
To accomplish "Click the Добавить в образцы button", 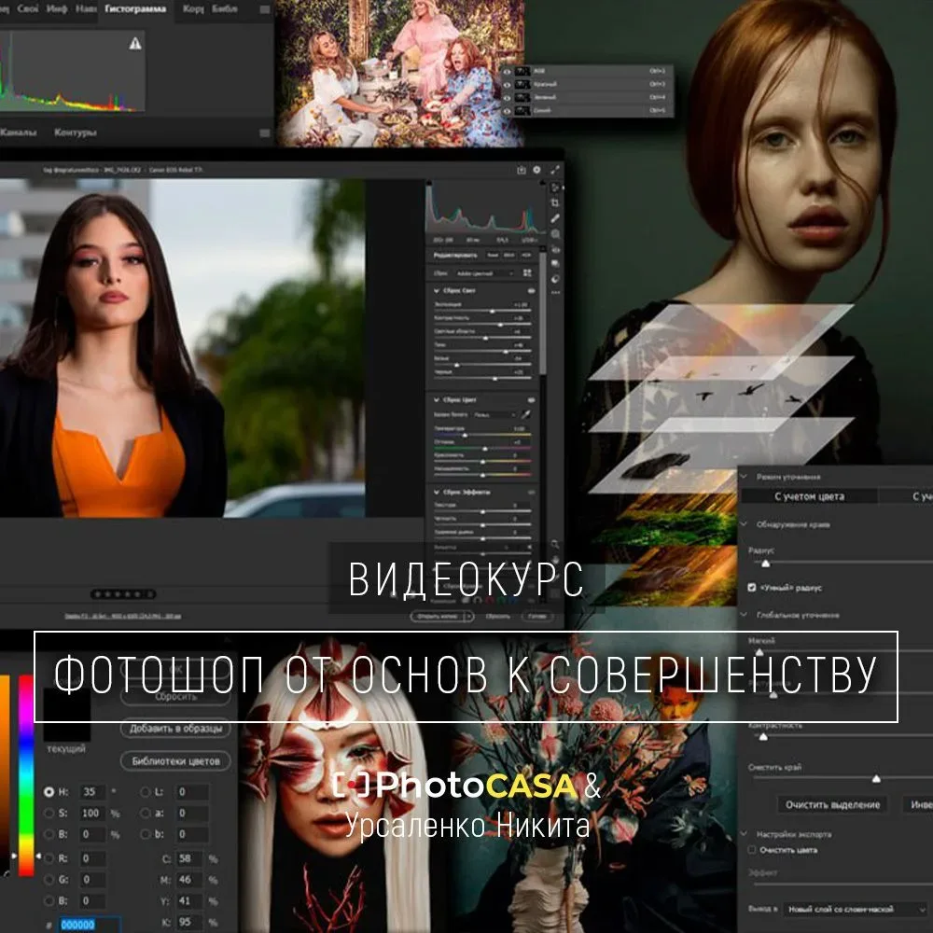I will coord(175,729).
